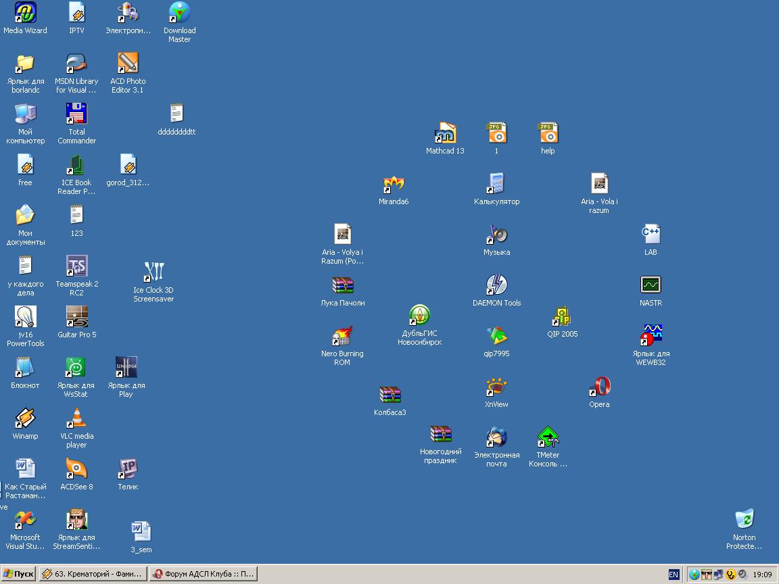Image resolution: width=779 pixels, height=584 pixels.
Task: Click the Teamspeak 2 RC2 icon
Action: (x=76, y=266)
